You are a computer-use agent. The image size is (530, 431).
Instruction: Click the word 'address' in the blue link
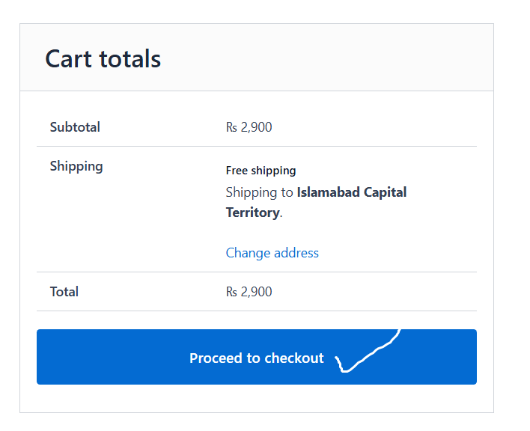pos(296,253)
